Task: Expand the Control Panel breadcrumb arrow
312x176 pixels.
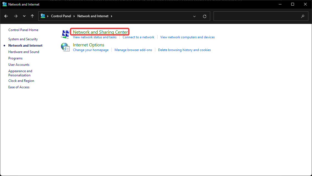Action: click(x=75, y=16)
